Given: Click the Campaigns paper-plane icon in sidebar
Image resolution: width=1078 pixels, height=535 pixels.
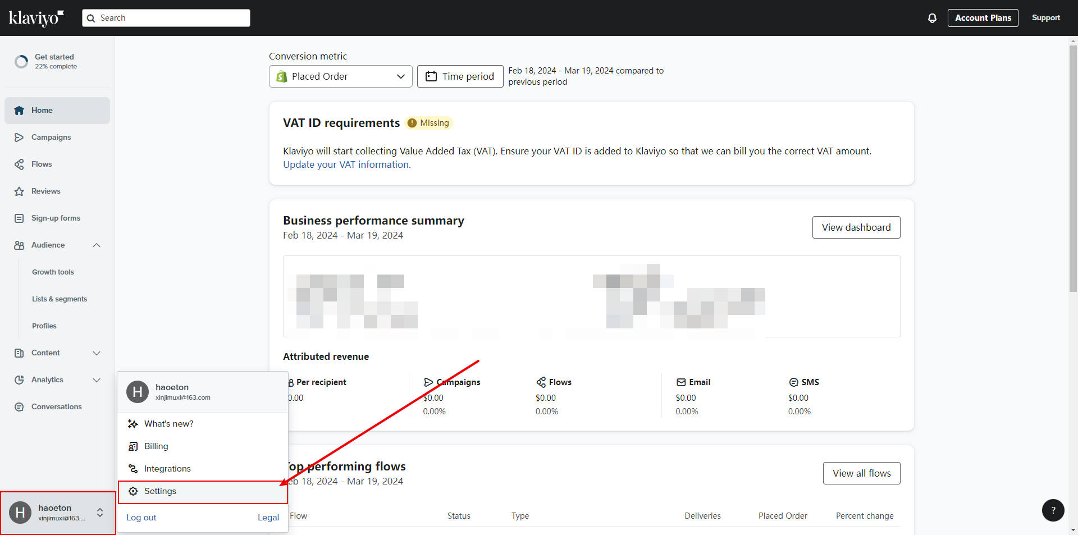Looking at the screenshot, I should click(19, 138).
